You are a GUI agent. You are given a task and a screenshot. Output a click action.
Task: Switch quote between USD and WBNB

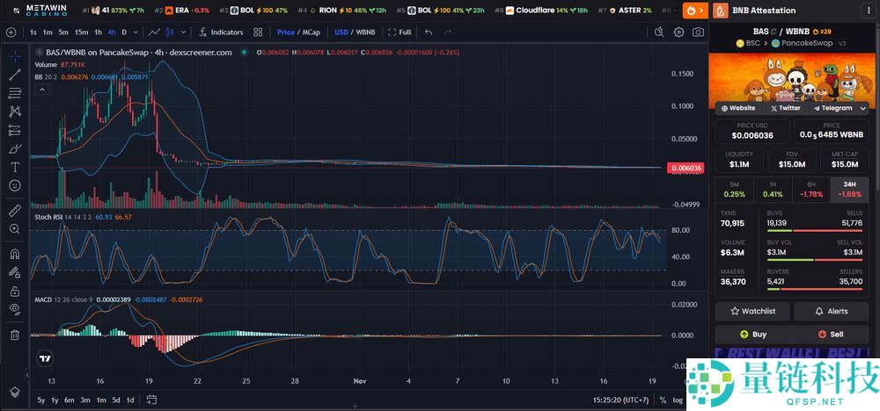pos(356,32)
